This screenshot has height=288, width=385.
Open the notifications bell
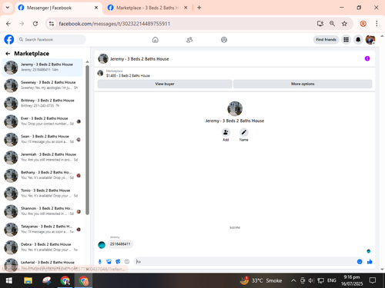(358, 40)
